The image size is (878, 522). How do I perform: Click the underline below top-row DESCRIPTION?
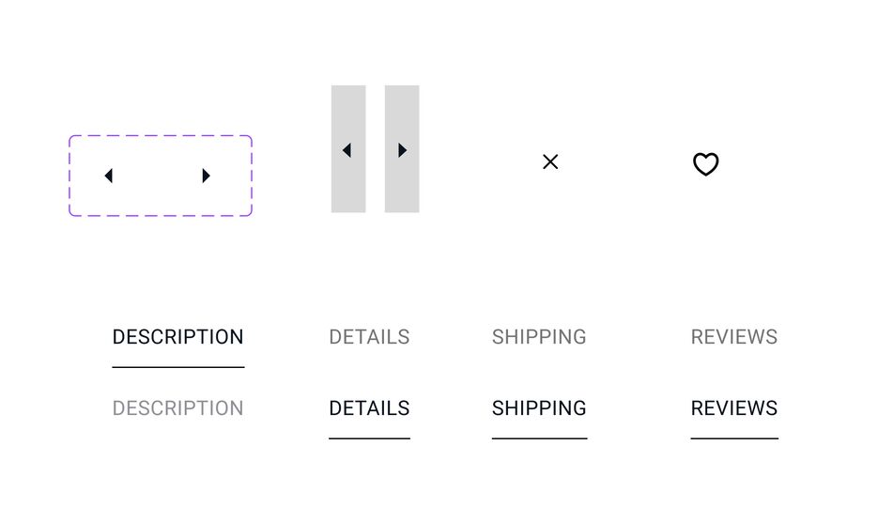178,367
